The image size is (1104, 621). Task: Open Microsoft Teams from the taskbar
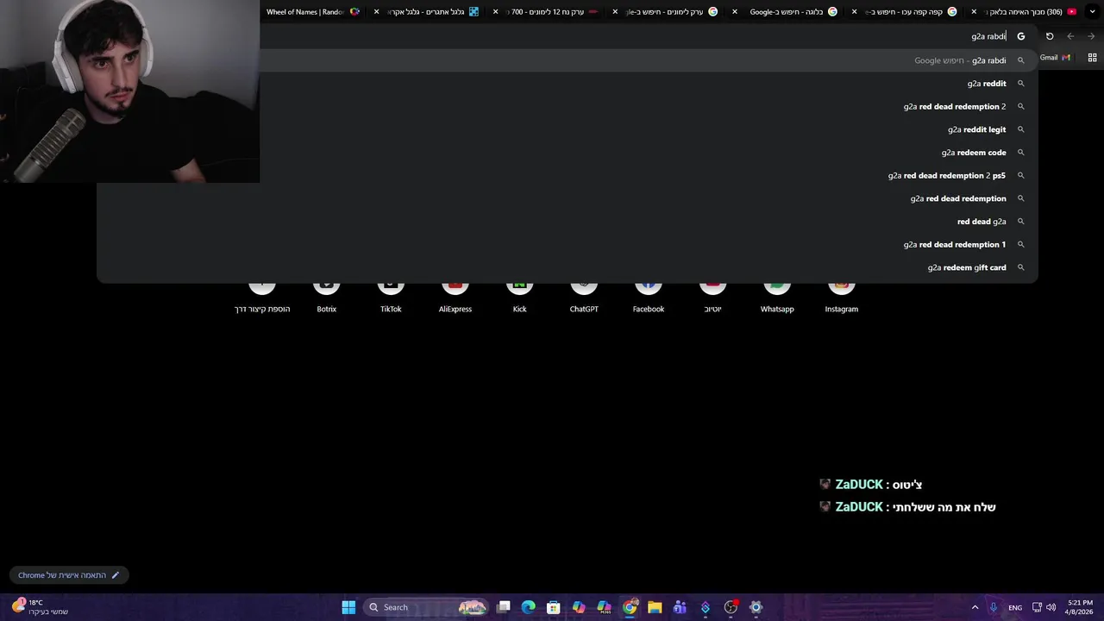680,607
